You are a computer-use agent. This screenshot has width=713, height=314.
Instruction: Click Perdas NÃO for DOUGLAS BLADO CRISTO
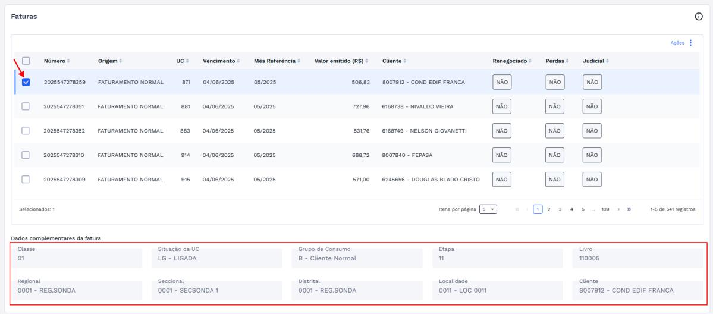[x=555, y=179]
